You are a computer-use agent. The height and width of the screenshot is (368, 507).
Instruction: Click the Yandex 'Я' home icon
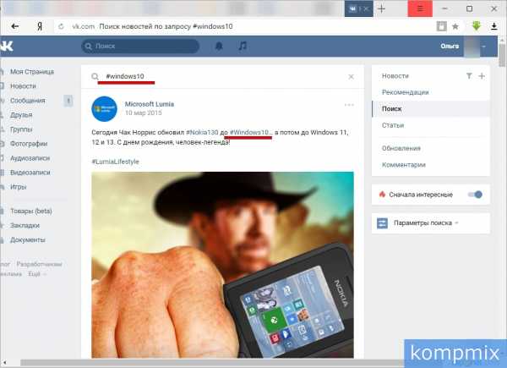[x=40, y=26]
